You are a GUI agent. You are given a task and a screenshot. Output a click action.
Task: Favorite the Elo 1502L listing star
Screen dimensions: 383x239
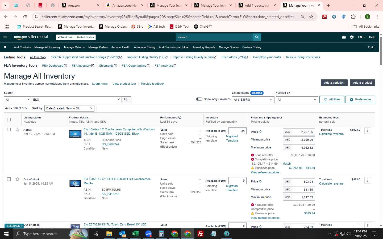pos(17,179)
